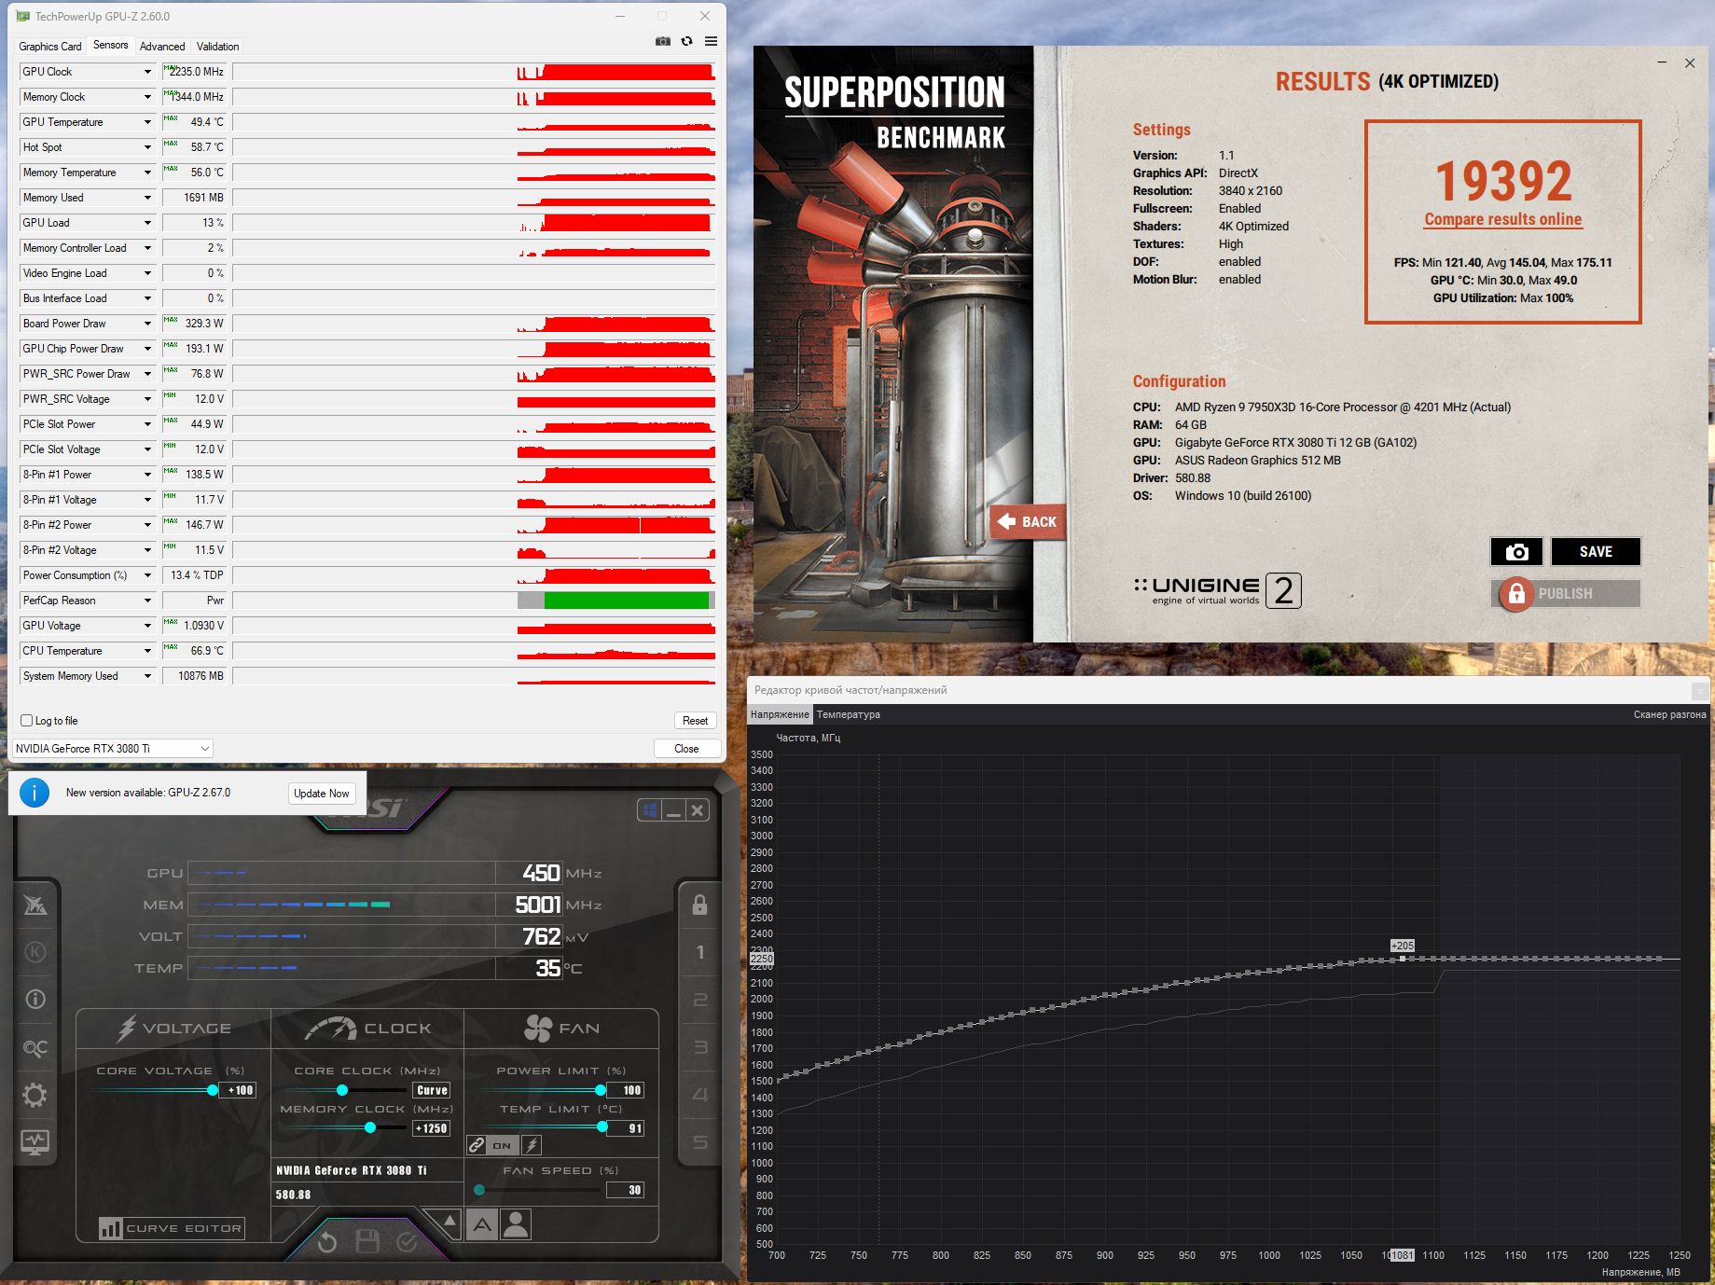Open Afterburner settings gear
Image resolution: width=1715 pixels, height=1285 pixels.
[x=35, y=1095]
